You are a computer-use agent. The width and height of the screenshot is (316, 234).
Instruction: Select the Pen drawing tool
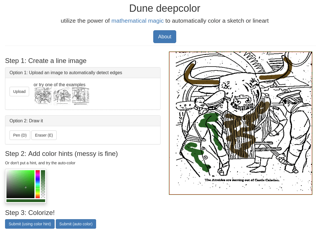20,135
